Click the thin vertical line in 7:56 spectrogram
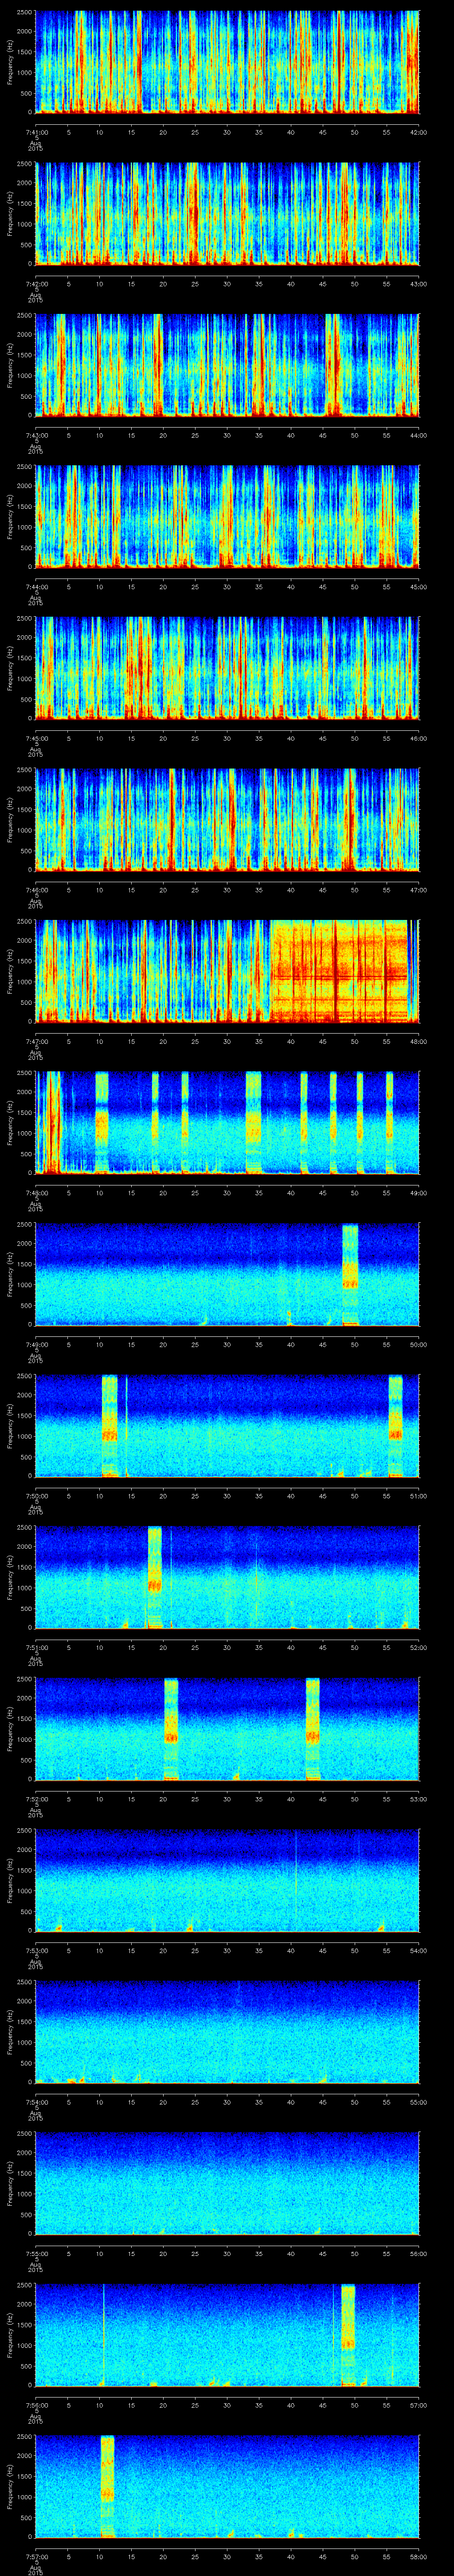 click(x=104, y=2335)
